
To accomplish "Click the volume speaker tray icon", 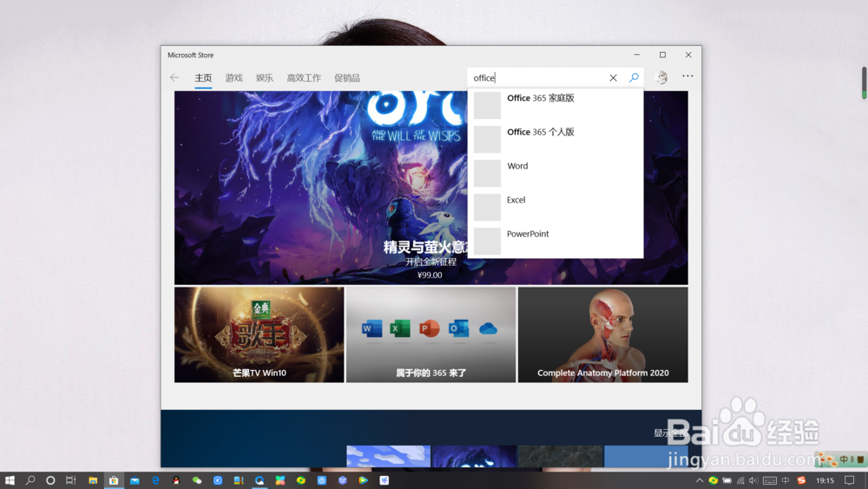I will coord(753,480).
